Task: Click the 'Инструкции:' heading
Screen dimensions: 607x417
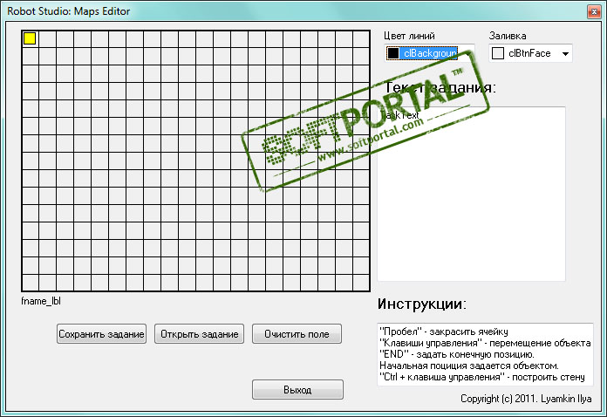Action: tap(422, 304)
